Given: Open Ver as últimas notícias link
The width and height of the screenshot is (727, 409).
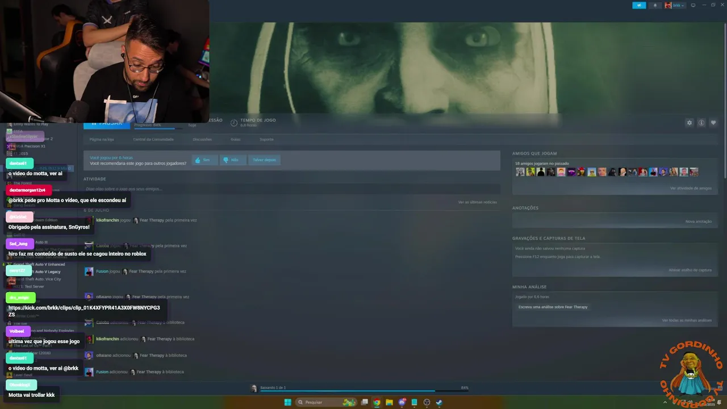Looking at the screenshot, I should pyautogui.click(x=478, y=202).
